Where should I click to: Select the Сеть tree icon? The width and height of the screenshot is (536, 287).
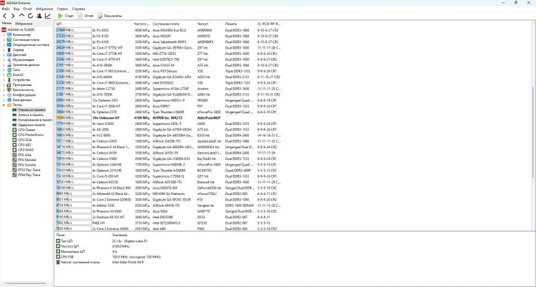pyautogui.click(x=9, y=69)
